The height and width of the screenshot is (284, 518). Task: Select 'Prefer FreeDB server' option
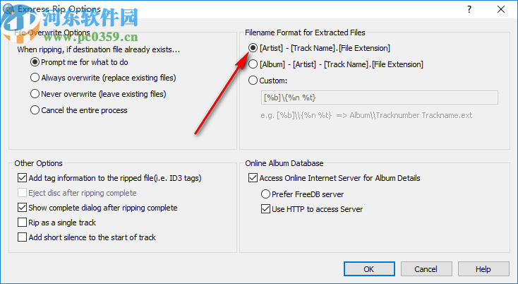click(265, 194)
